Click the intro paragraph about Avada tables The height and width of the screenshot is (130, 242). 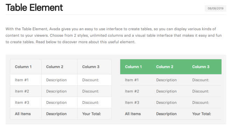(x=114, y=36)
